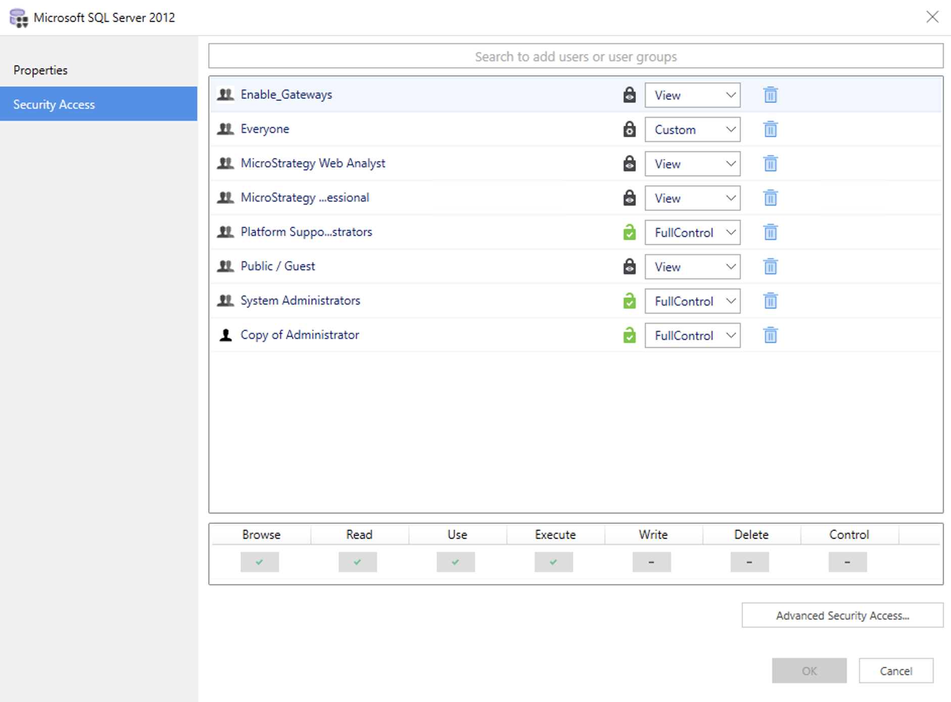951x702 pixels.
Task: Toggle the Write permission box
Action: coord(651,562)
